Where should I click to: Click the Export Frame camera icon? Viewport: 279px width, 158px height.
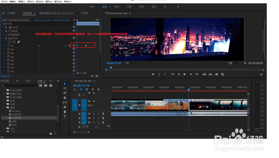pos(217,74)
